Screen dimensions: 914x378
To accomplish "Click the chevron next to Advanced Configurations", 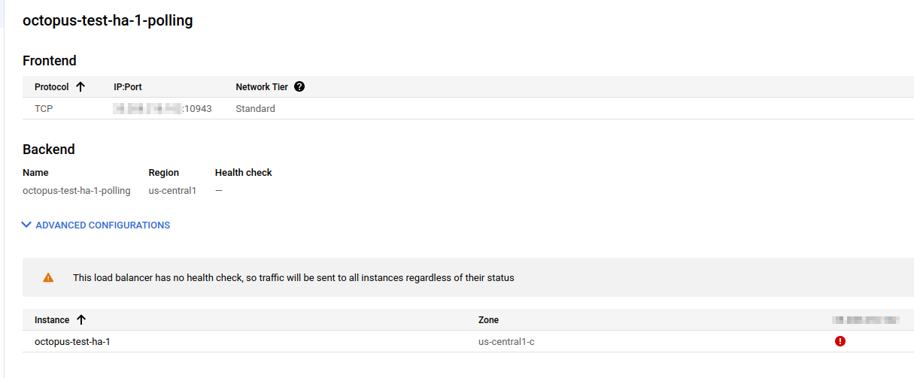I will (27, 225).
